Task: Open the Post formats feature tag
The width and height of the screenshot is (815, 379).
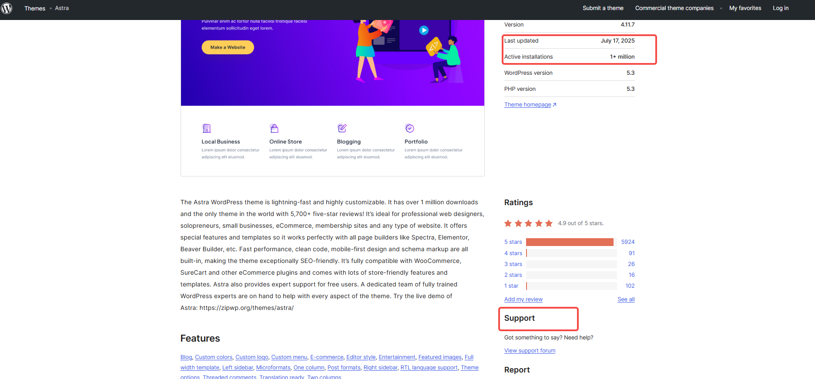Action: pos(344,368)
